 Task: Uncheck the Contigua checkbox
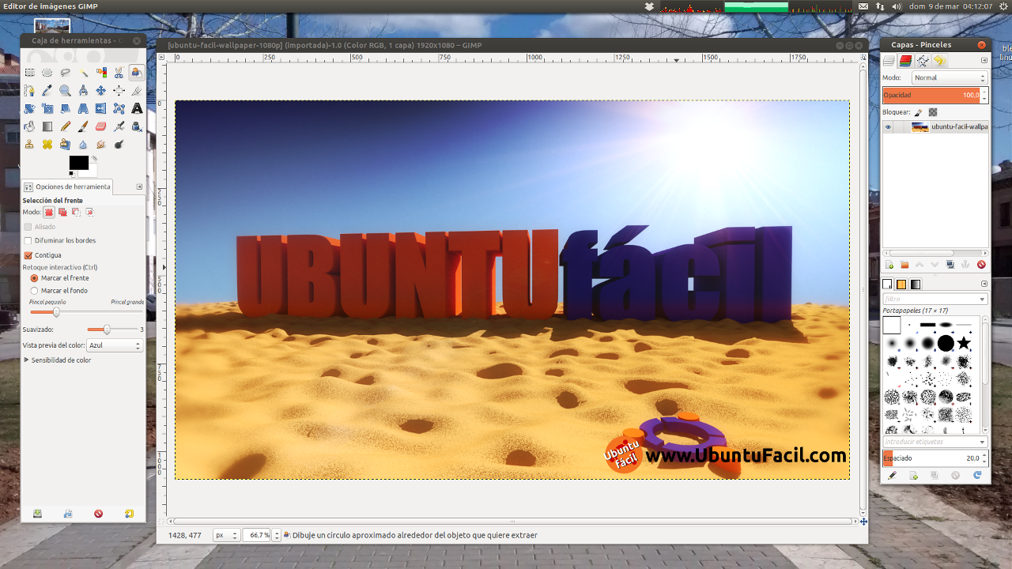click(28, 255)
